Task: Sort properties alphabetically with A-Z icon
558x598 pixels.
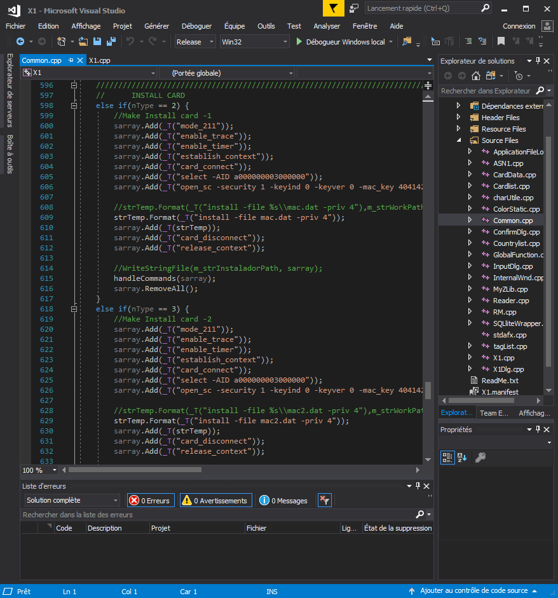Action: coord(463,458)
